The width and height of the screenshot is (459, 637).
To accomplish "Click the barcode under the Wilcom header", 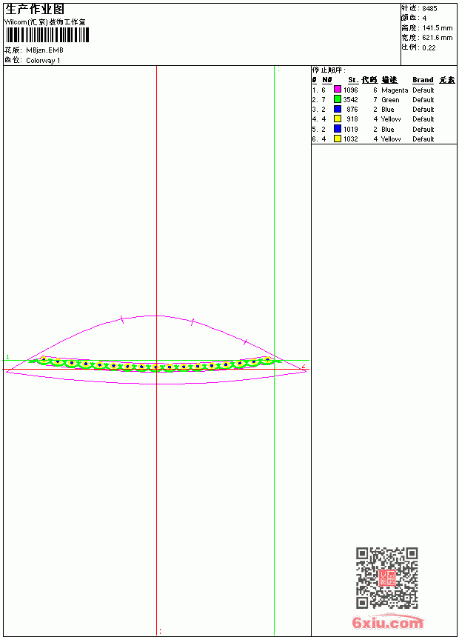I will [47, 36].
